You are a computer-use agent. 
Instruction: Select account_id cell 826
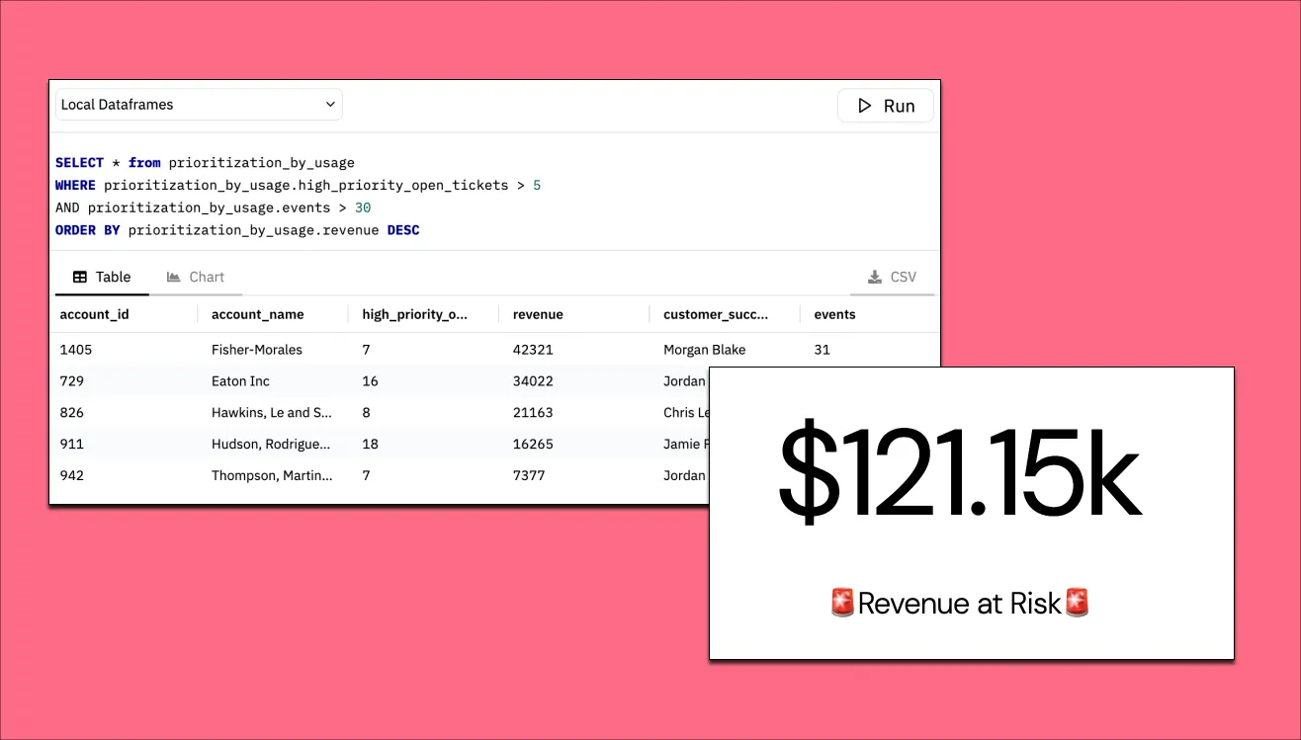[72, 413]
